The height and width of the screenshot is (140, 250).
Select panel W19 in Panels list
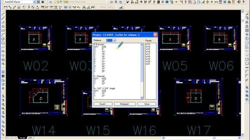point(148,59)
